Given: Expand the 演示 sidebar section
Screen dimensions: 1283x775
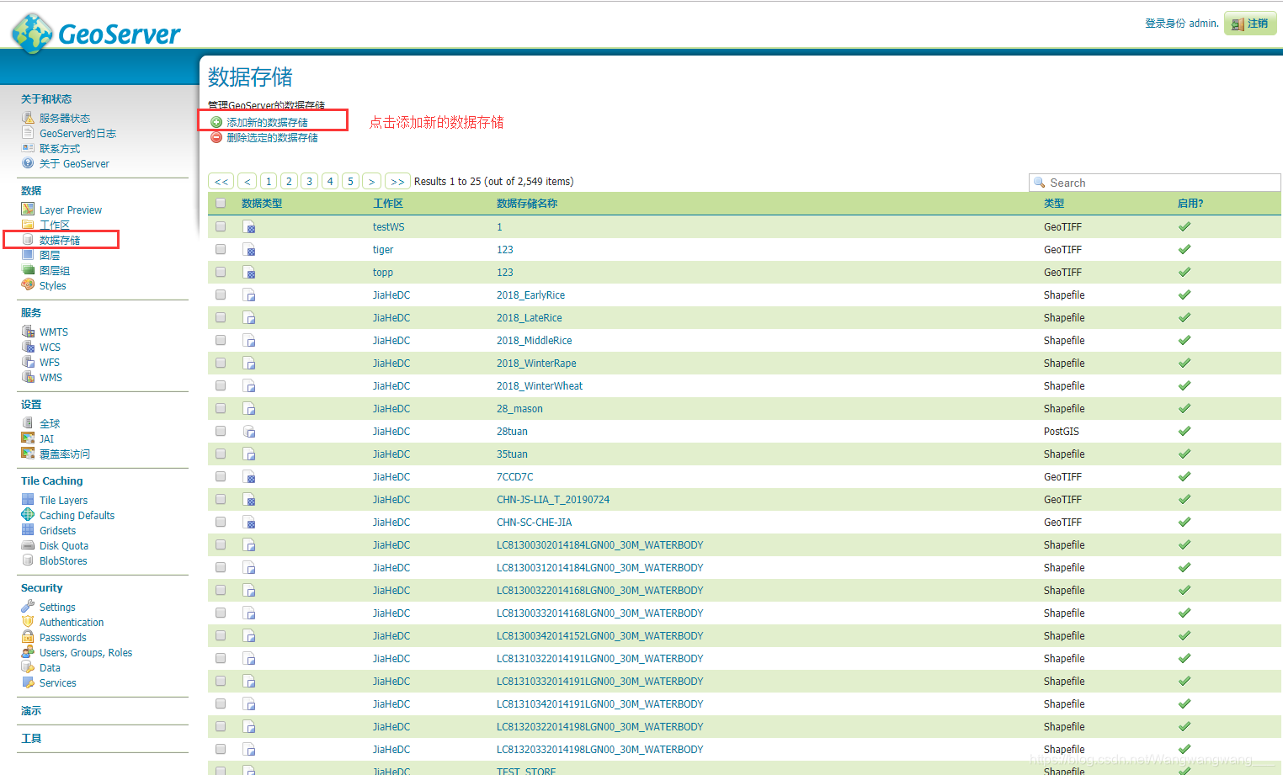Looking at the screenshot, I should point(31,711).
